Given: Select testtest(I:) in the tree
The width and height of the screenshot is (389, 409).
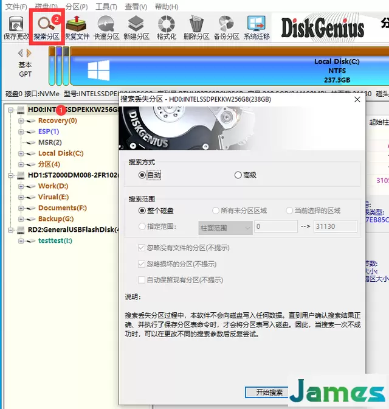Looking at the screenshot, I should tap(55, 241).
